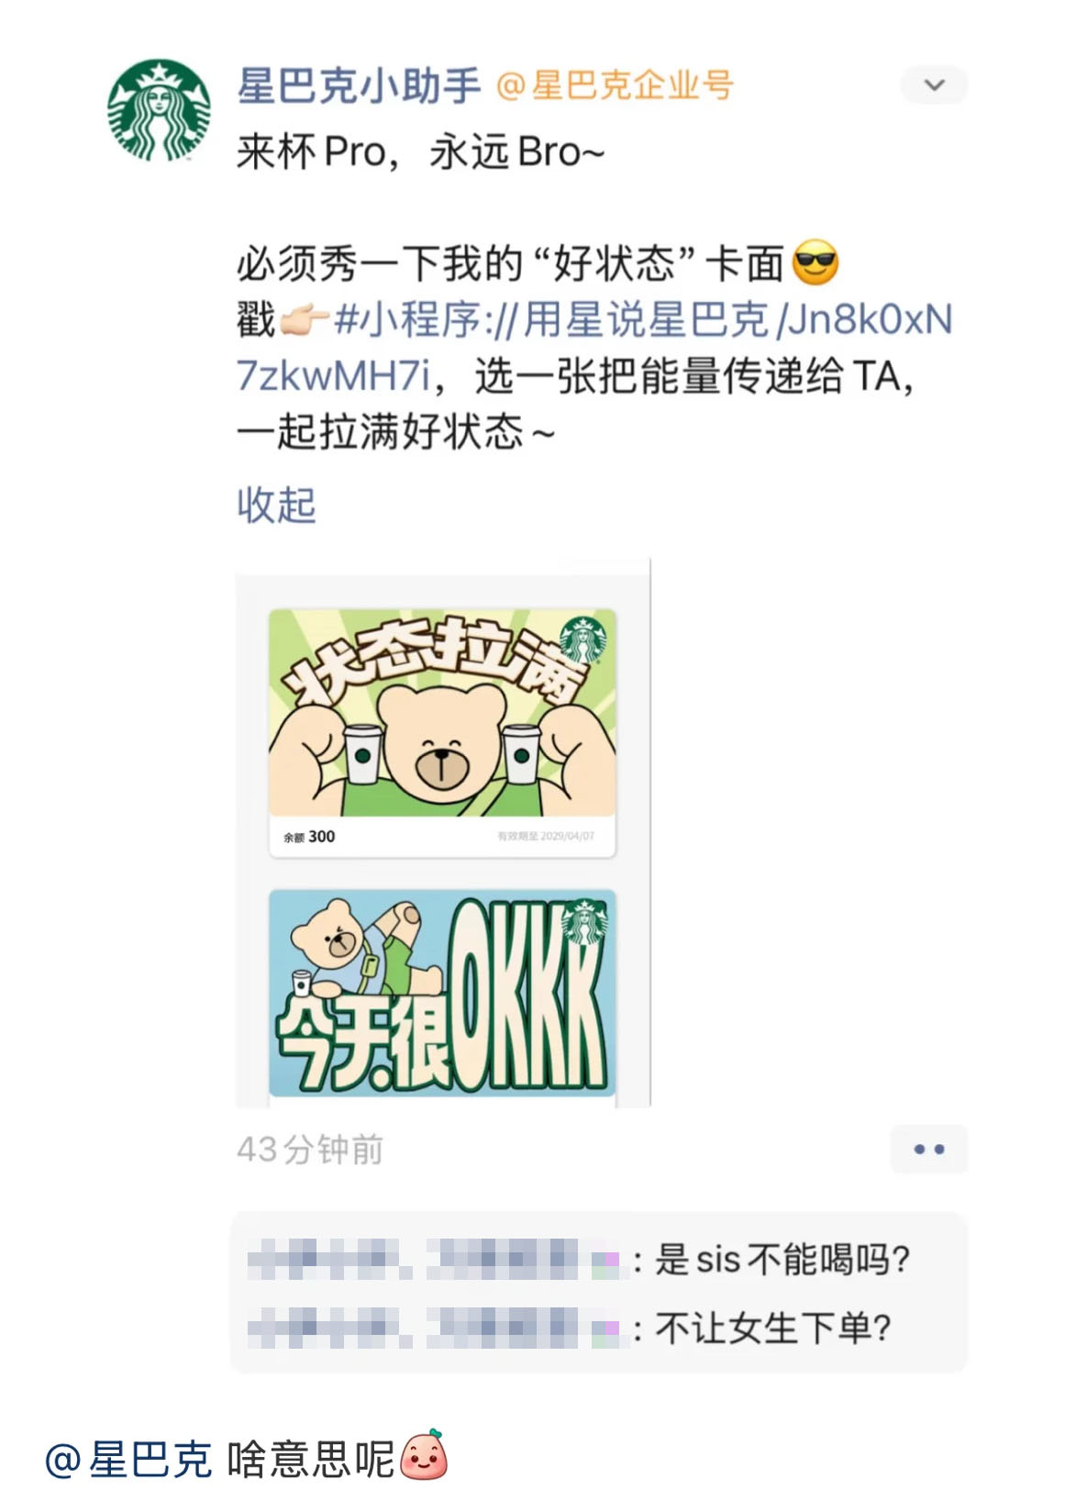The height and width of the screenshot is (1501, 1076).
Task: Click the 43分钟前 timestamp
Action: 310,1149
